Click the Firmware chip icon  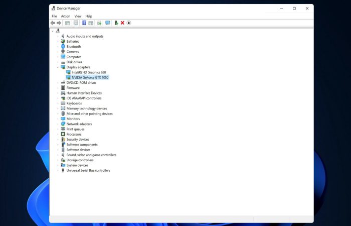[x=63, y=88]
